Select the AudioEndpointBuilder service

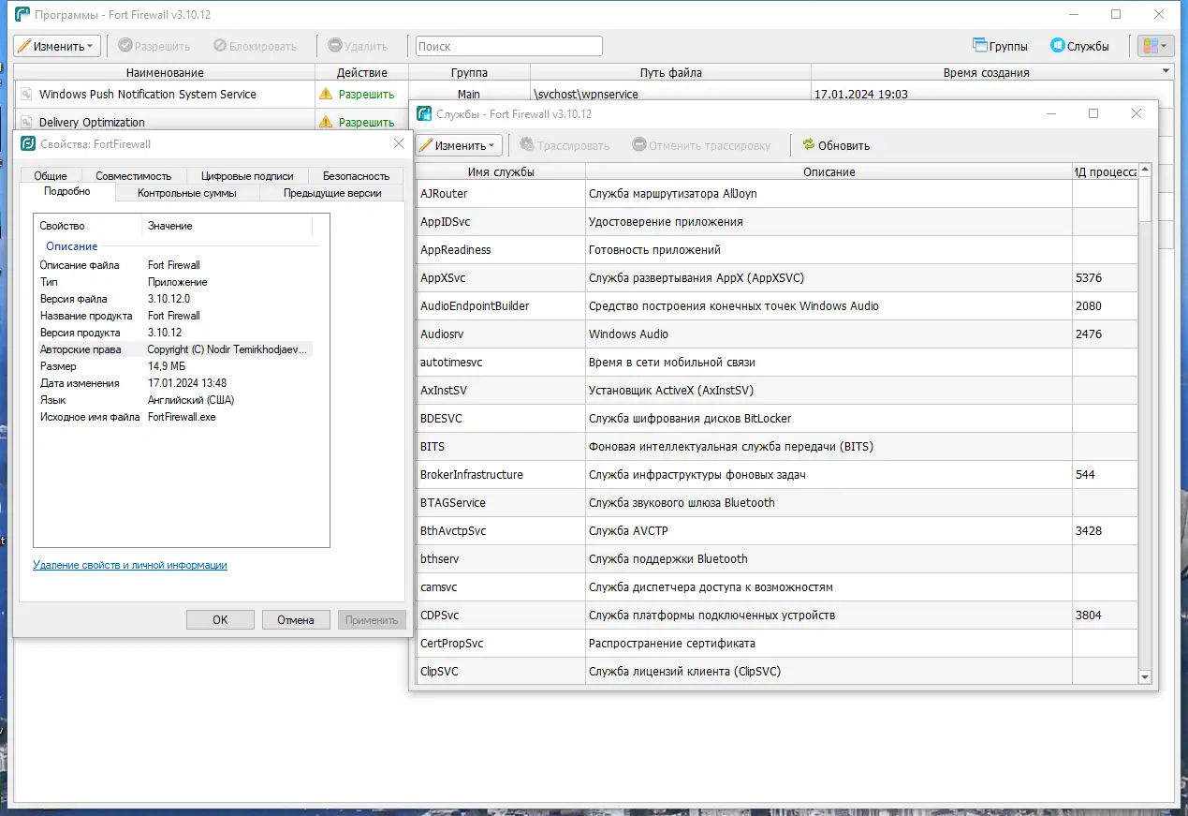tap(777, 306)
